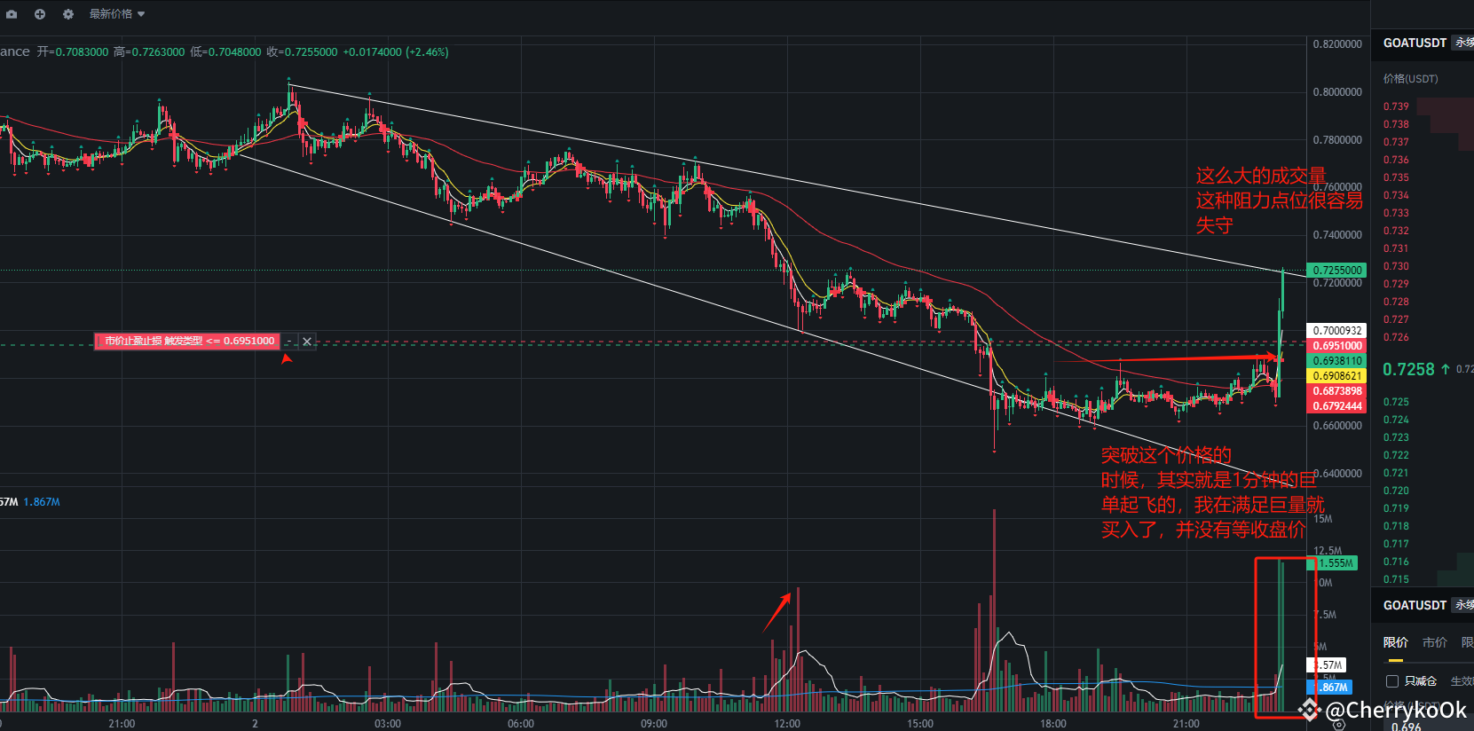The image size is (1474, 731).
Task: Switch to the 限价 order tab
Action: pos(1396,642)
